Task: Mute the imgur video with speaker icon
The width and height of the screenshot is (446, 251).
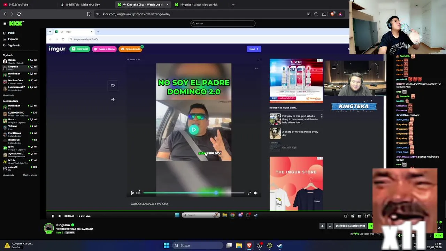Action: (x=256, y=193)
